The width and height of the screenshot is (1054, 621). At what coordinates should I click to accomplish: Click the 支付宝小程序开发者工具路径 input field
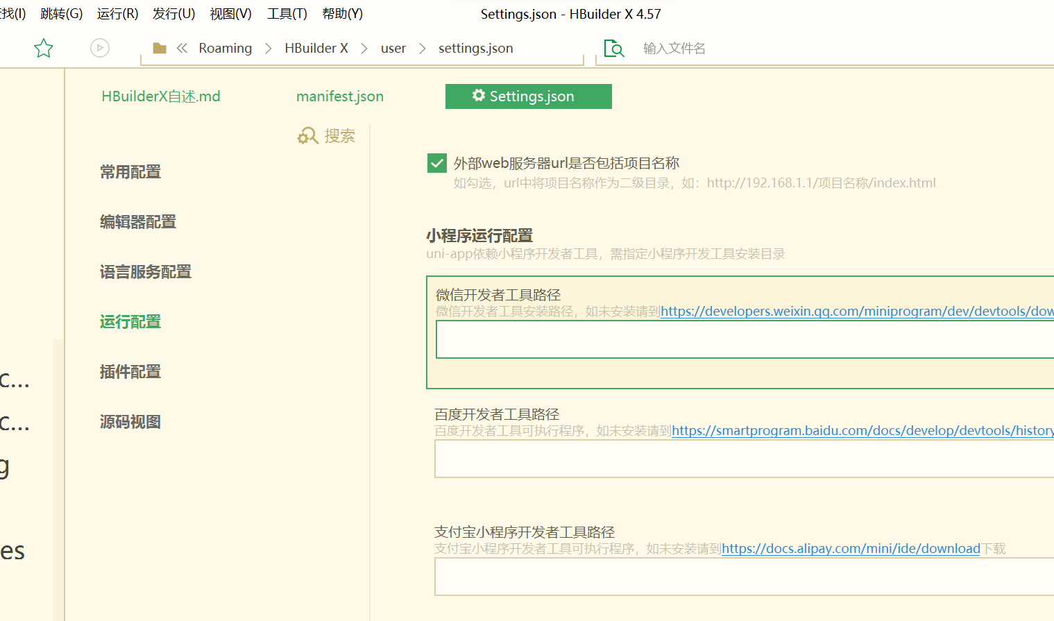tap(744, 577)
